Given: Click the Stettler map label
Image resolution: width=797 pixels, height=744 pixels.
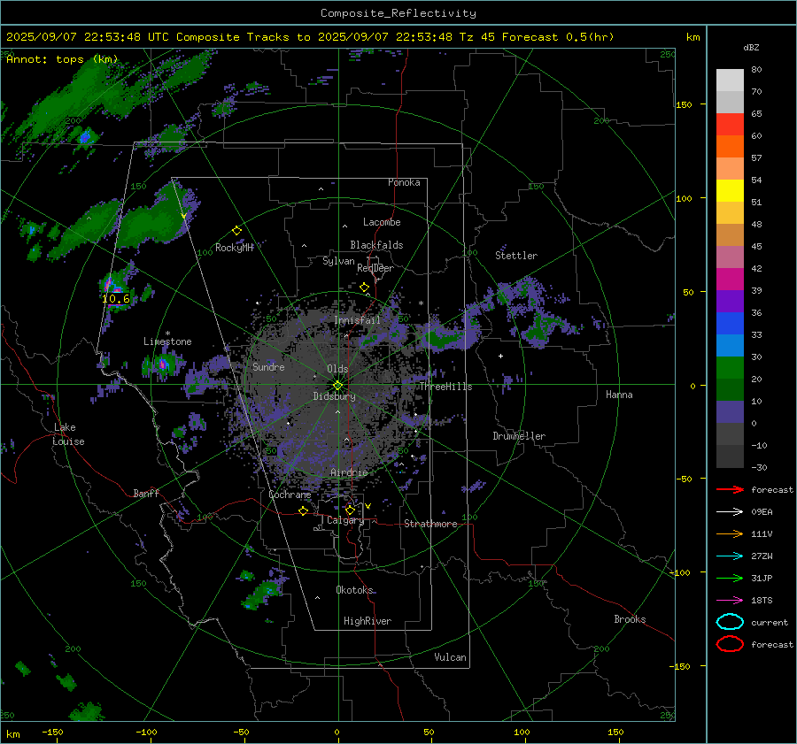Looking at the screenshot, I should coord(516,256).
